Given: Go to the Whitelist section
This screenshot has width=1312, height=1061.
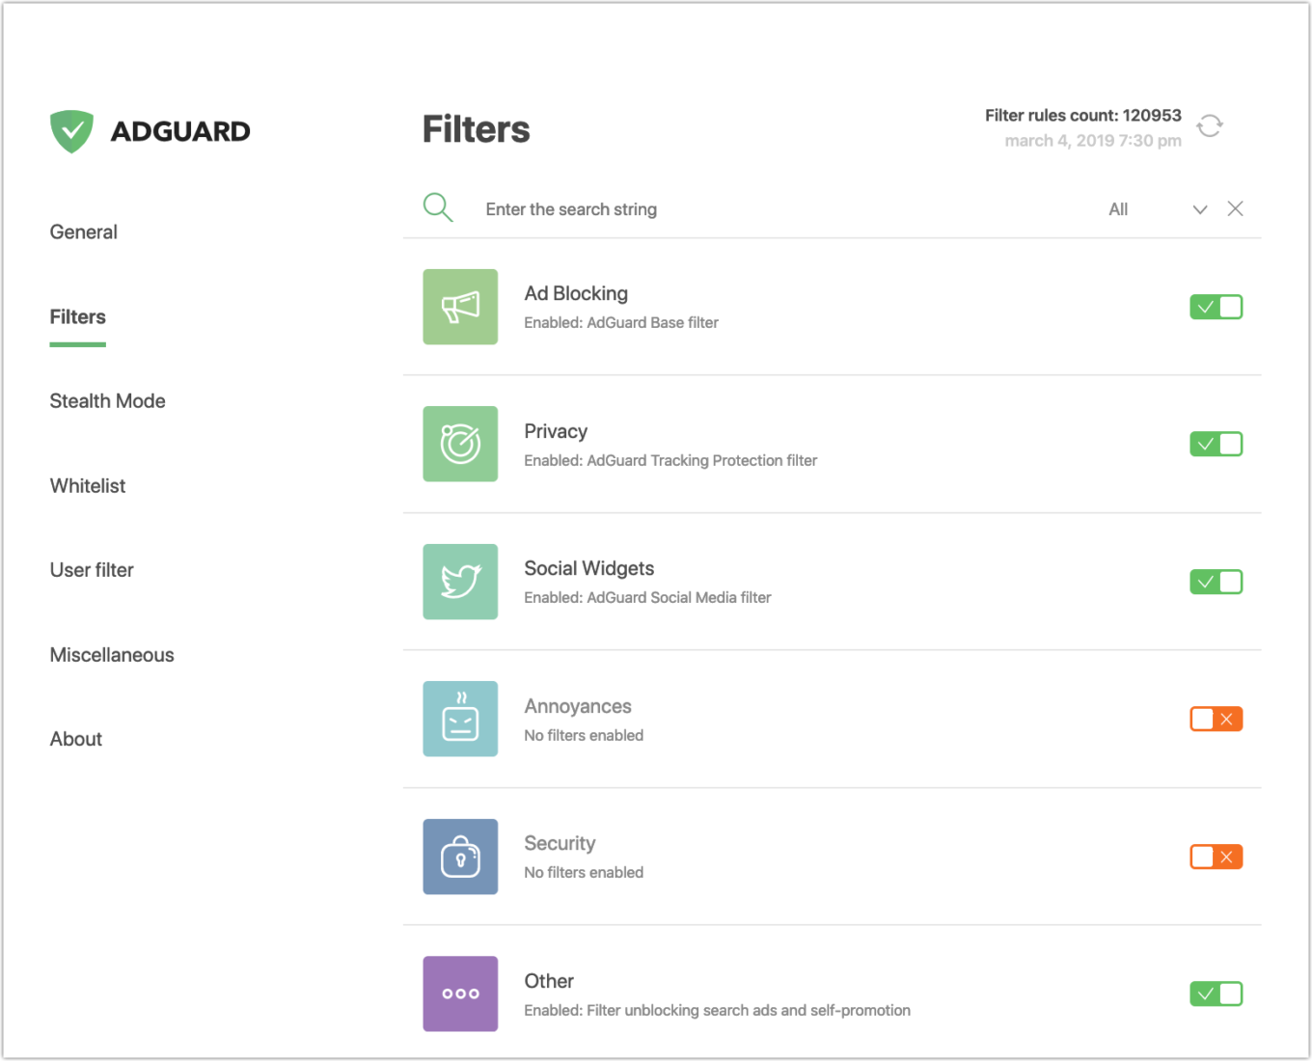Looking at the screenshot, I should coord(88,486).
